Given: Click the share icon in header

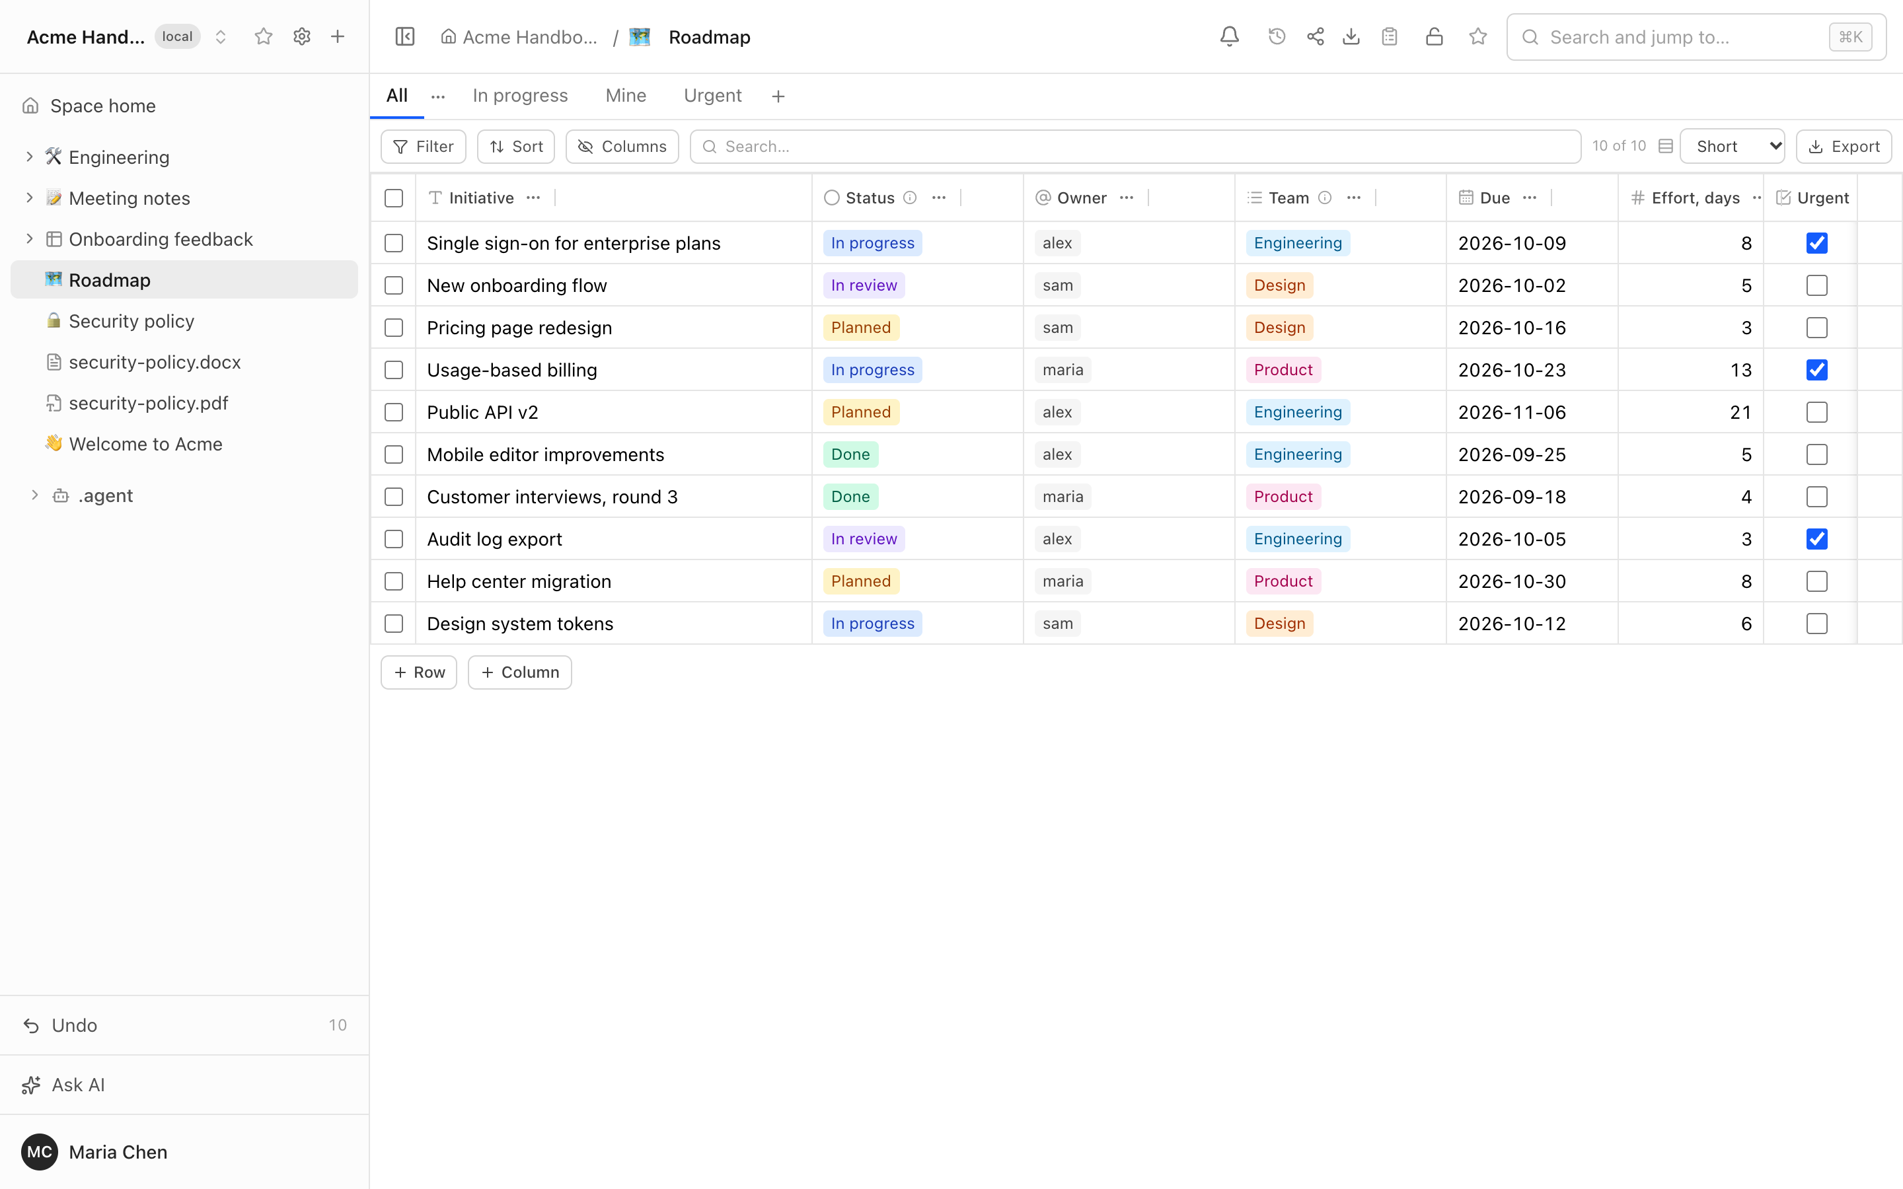Looking at the screenshot, I should click(x=1315, y=37).
